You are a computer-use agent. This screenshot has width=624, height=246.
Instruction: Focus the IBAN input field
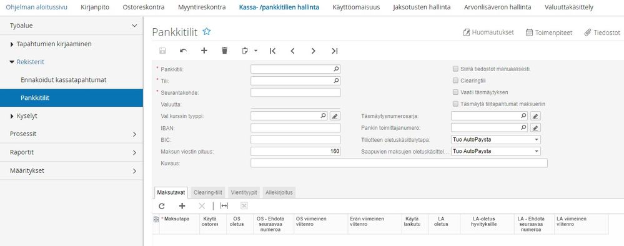(295, 128)
